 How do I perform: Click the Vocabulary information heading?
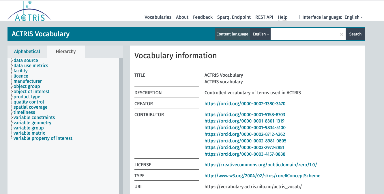click(x=175, y=56)
